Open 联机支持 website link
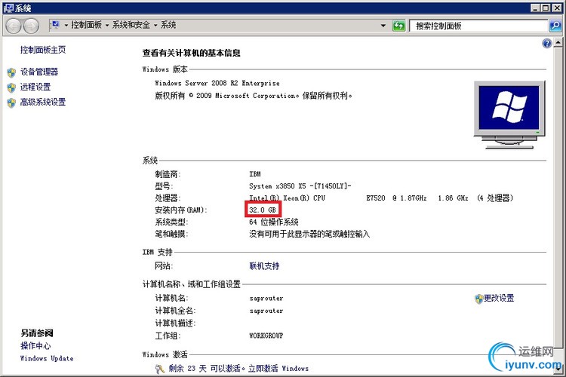566x377 pixels. 264,266
